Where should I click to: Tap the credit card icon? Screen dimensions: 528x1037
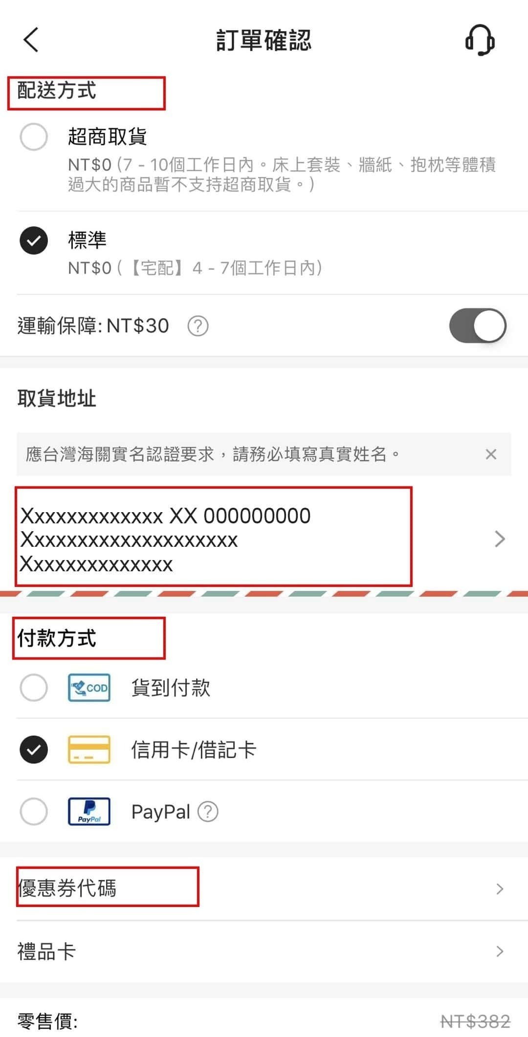89,749
